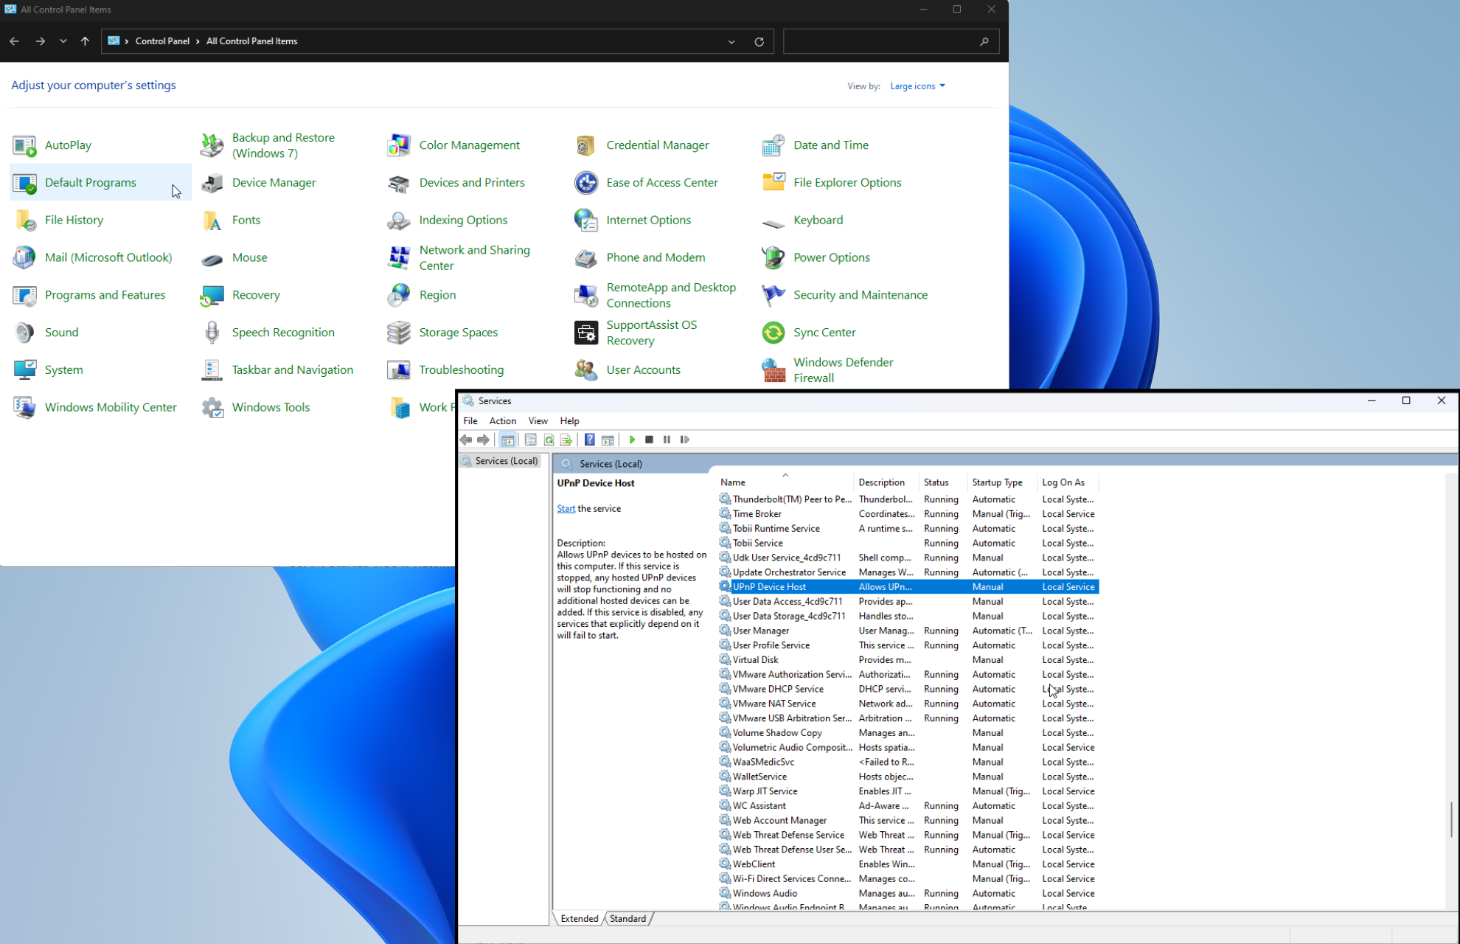Open Network and Sharing Center
Viewport: 1460px width, 944px height.
[x=459, y=257]
